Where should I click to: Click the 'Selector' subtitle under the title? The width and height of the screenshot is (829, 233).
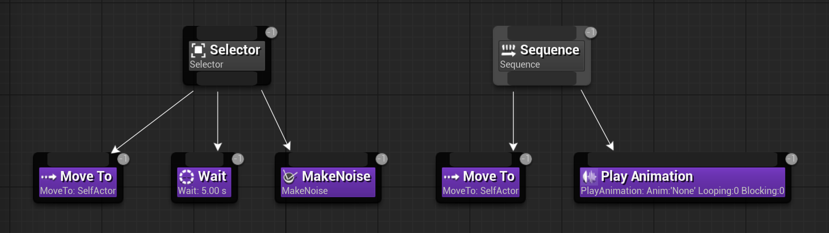pyautogui.click(x=207, y=64)
